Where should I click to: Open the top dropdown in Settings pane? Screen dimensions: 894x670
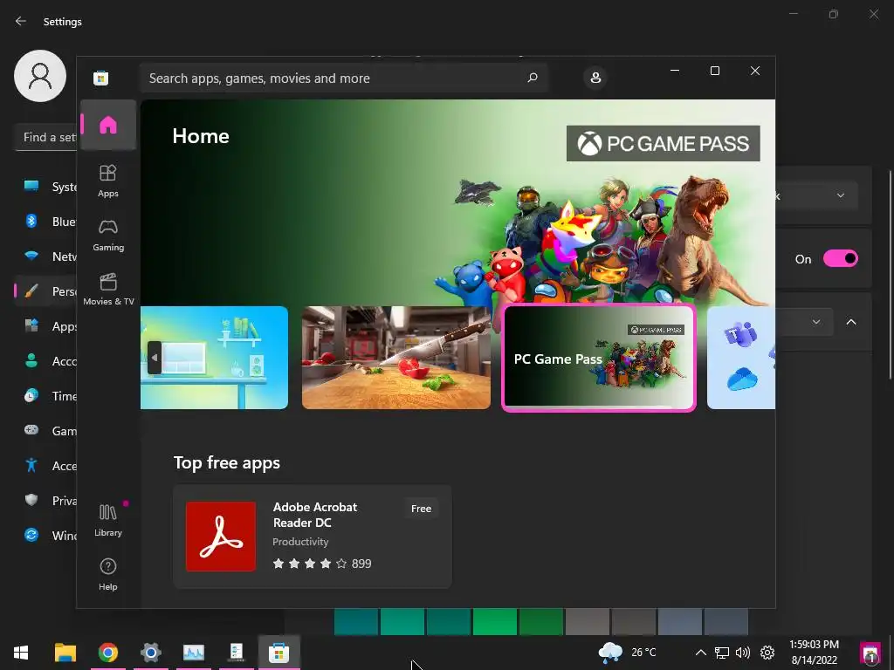pos(816,195)
